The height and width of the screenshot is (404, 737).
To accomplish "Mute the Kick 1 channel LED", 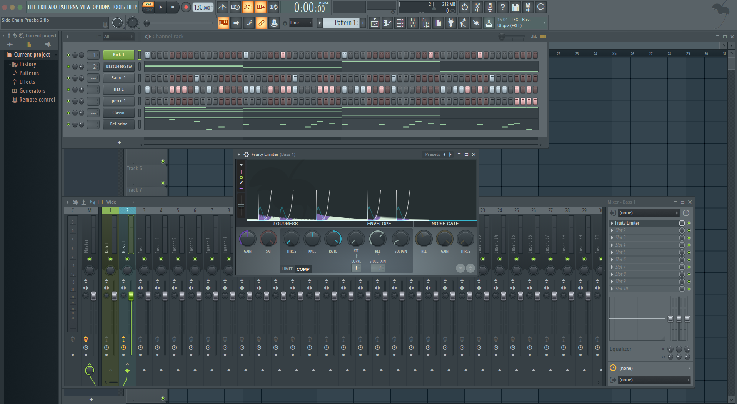I will tap(68, 55).
